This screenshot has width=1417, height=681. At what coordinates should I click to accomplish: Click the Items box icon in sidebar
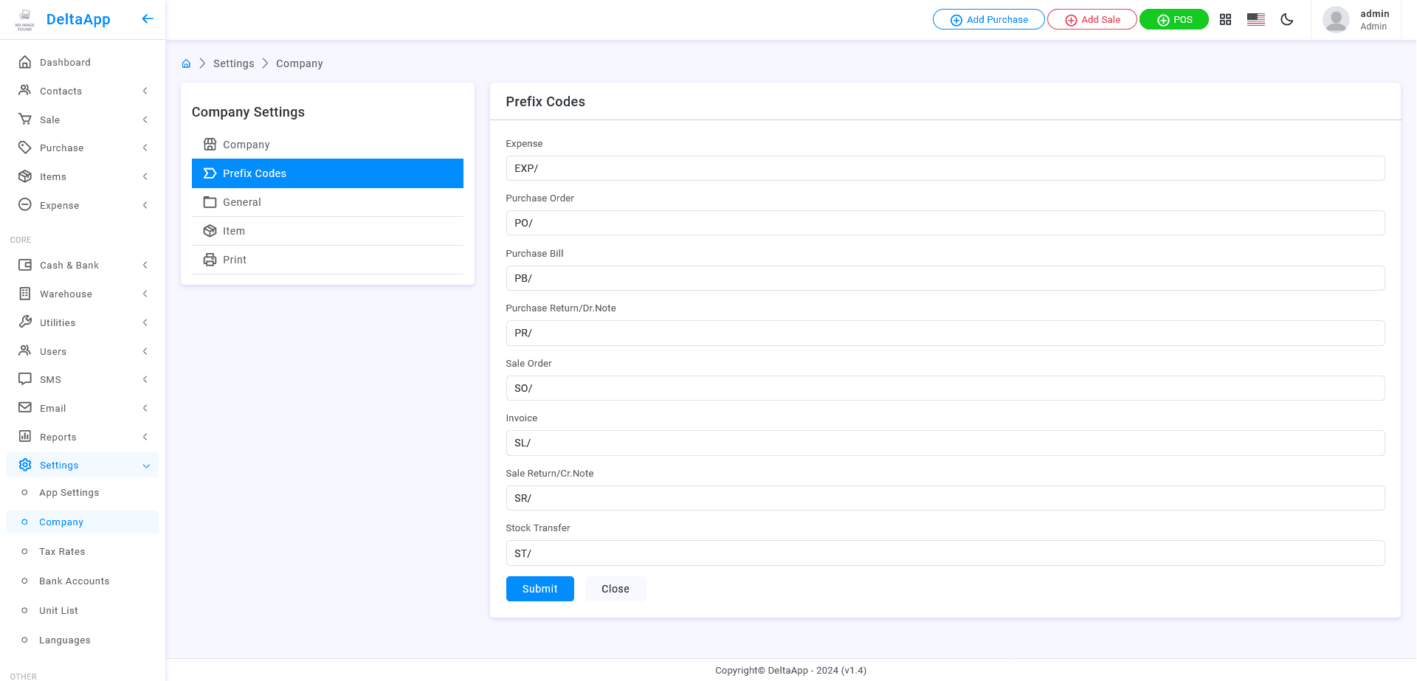(x=25, y=176)
